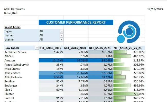Click the CUSTOMER PERFORMANCE REPORT title
The image size is (167, 102).
(76, 22)
